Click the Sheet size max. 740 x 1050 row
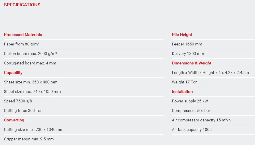This screenshot has height=145, width=255. click(x=32, y=91)
